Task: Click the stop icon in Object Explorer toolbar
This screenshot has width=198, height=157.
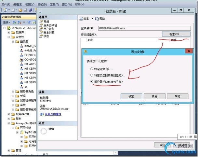Action: click(x=24, y=22)
